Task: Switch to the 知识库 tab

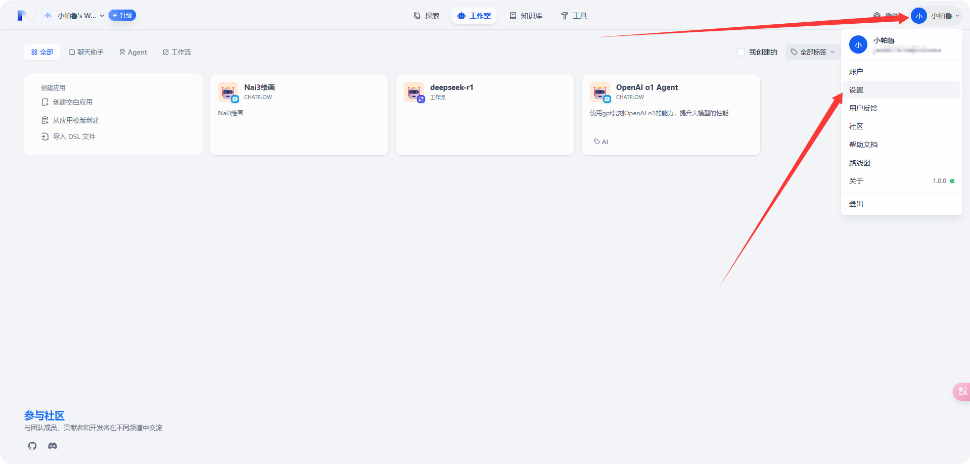Action: click(526, 16)
